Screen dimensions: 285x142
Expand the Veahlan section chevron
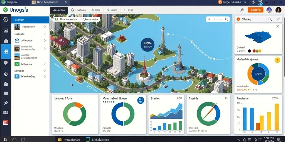tap(45, 20)
